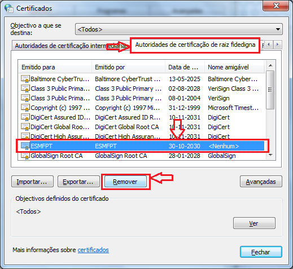
Task: Select Baltimore CyberTru... in Emitido para
Action: pos(60,79)
